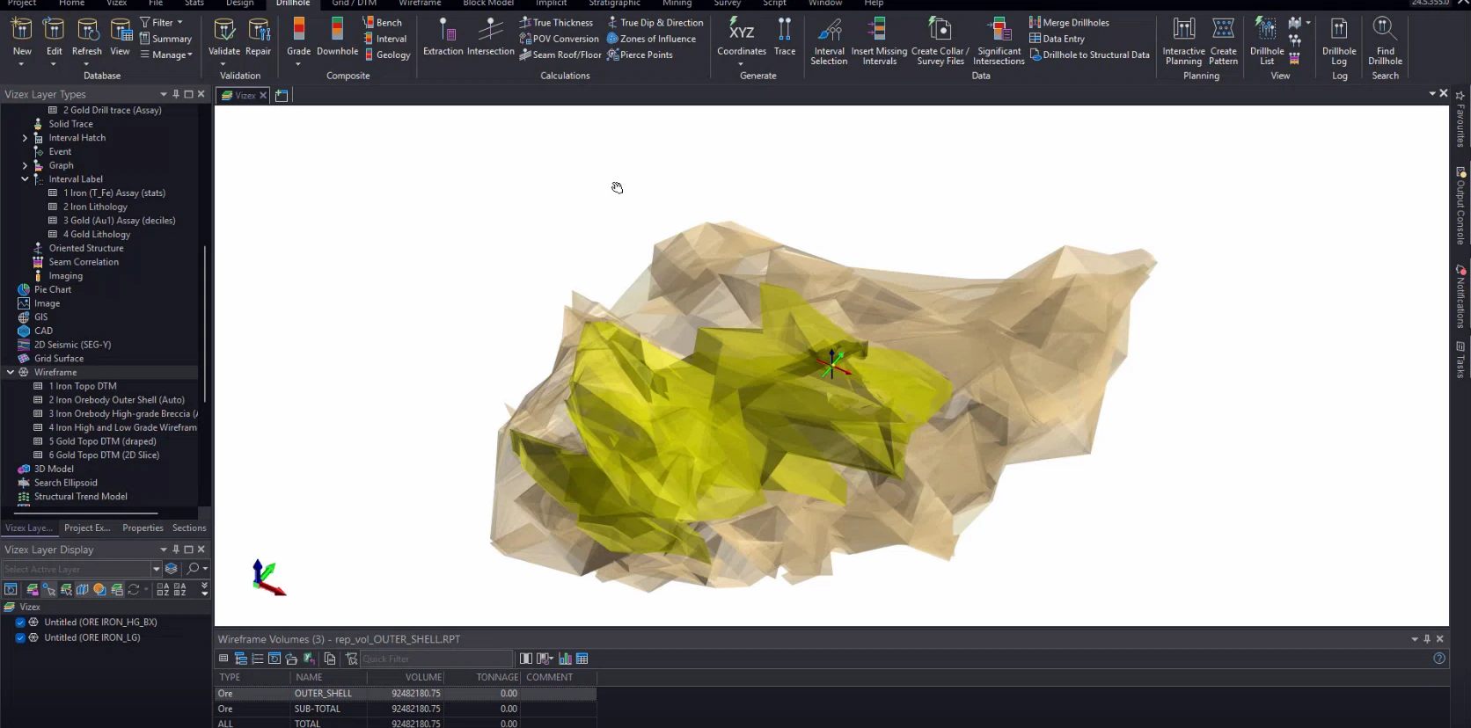The width and height of the screenshot is (1471, 728).
Task: Open the layer search dropdown arrow
Action: [205, 569]
